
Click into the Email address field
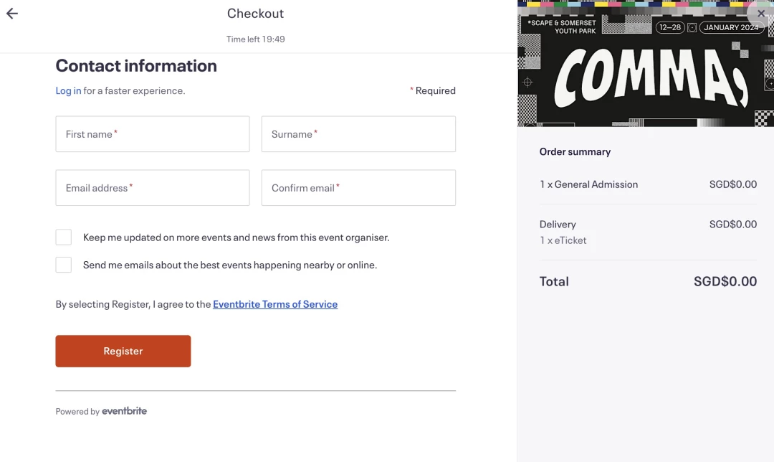click(x=153, y=188)
